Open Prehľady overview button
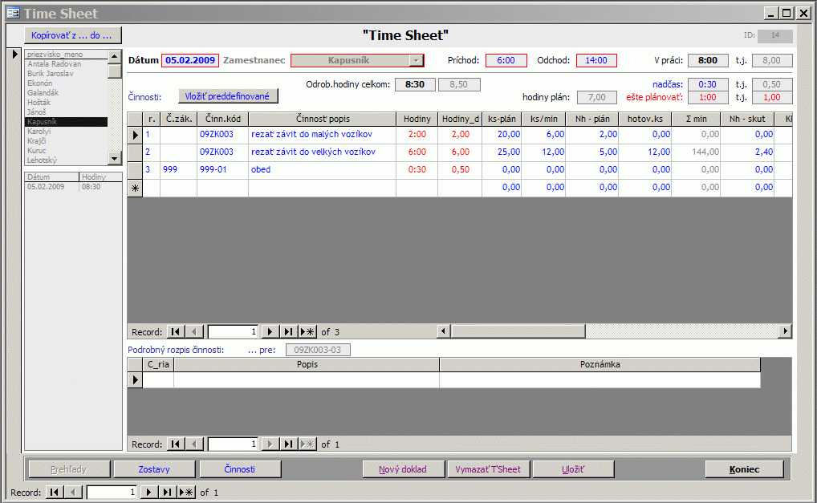The width and height of the screenshot is (817, 503). [69, 469]
